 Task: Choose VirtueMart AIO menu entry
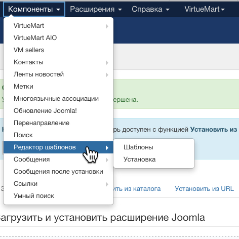(x=58, y=38)
